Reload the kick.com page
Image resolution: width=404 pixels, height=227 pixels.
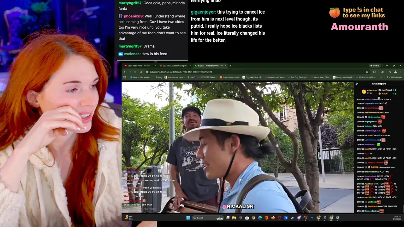[135, 72]
